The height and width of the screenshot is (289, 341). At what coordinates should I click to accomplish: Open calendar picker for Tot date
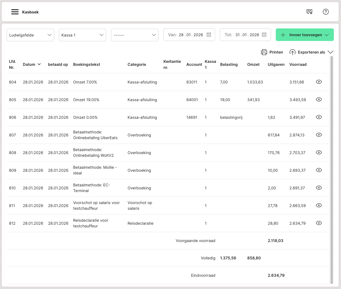point(264,35)
